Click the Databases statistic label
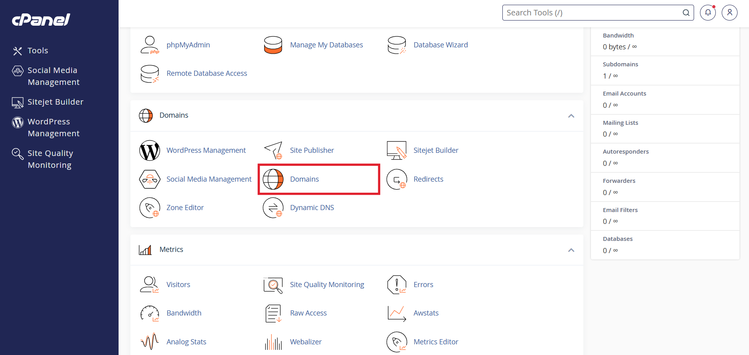Viewport: 749px width, 355px height. [x=617, y=239]
